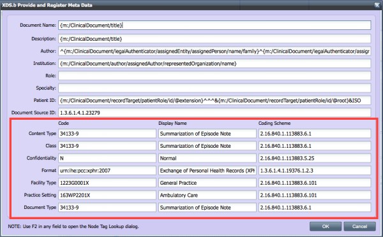Click the Confidentiality code field with N
This screenshot has width=383, height=237.
tap(107, 158)
